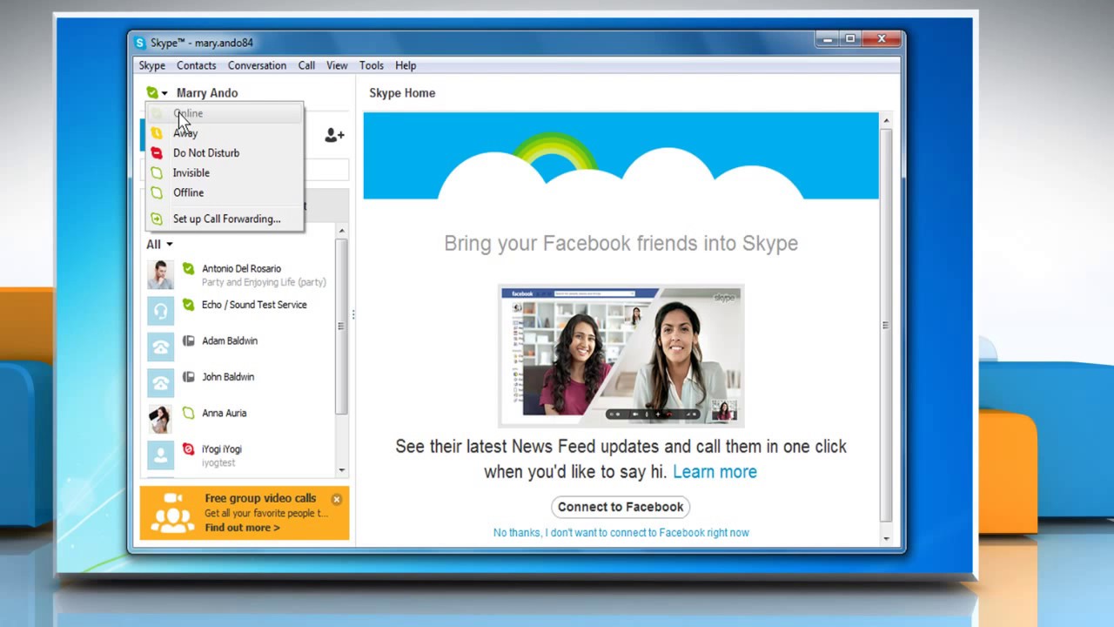This screenshot has height=627, width=1114.
Task: Select the Online status option
Action: (225, 113)
